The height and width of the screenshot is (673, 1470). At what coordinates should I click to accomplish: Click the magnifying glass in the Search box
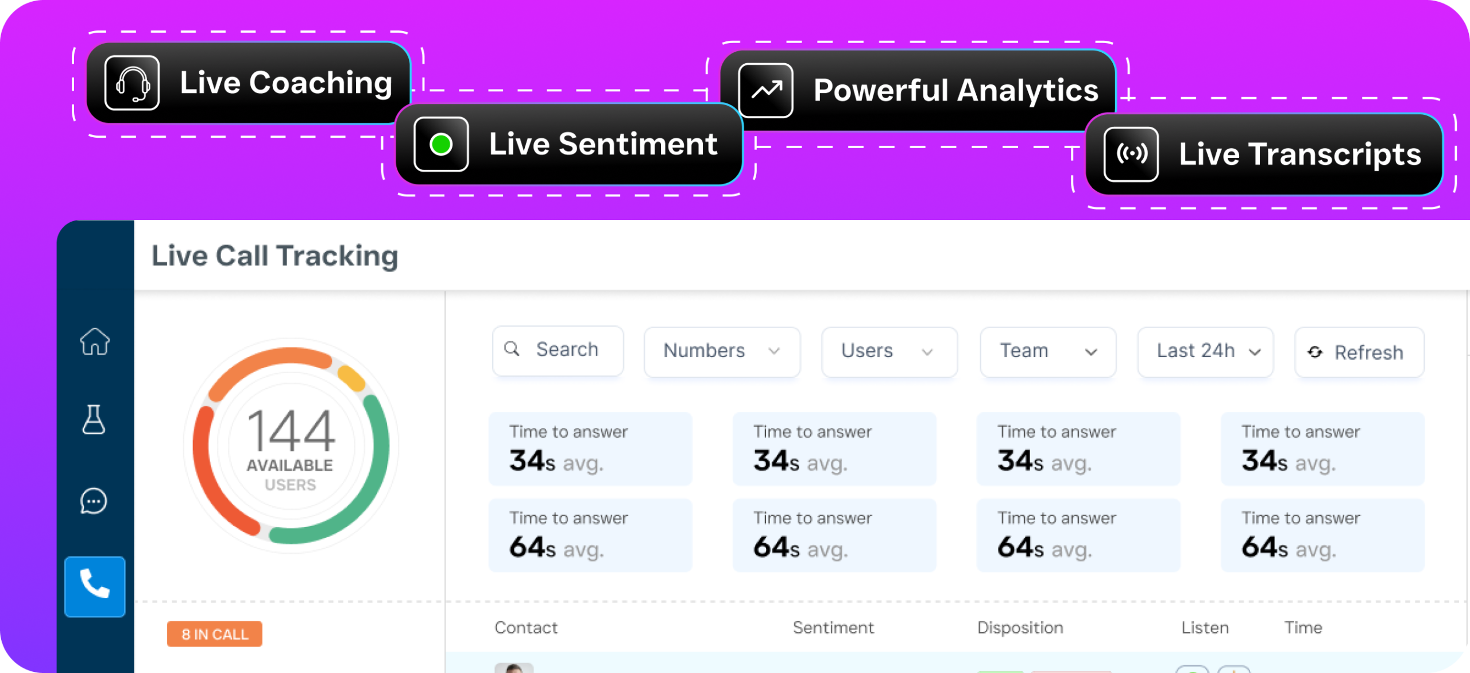pyautogui.click(x=513, y=349)
